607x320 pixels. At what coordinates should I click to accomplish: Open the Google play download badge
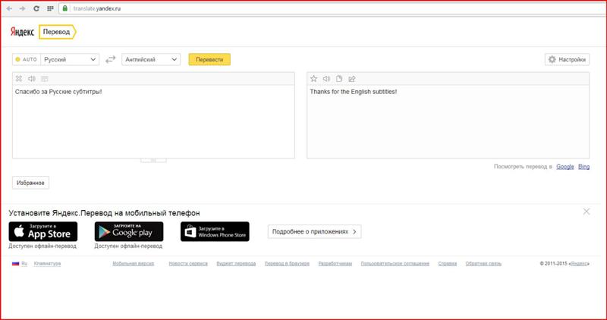pyautogui.click(x=129, y=231)
